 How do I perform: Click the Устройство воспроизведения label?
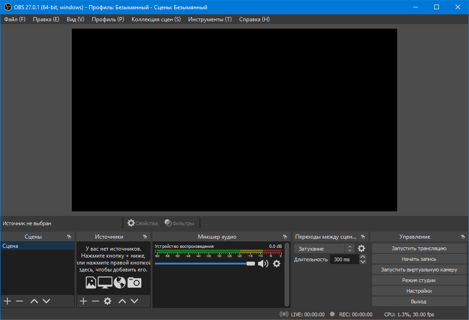184,246
